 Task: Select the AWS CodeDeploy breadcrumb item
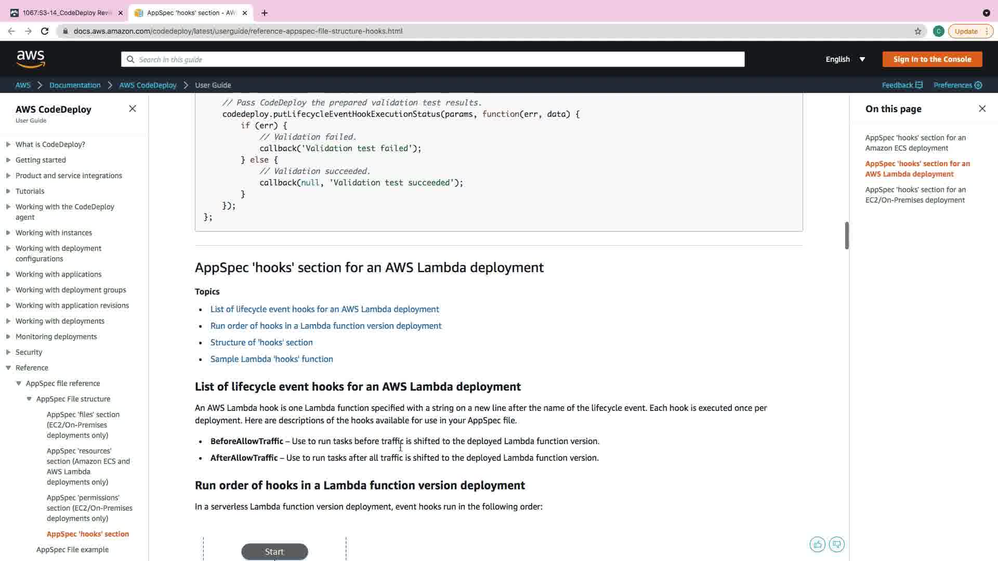coord(148,85)
